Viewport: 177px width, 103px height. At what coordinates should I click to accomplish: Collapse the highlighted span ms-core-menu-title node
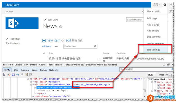[35, 88]
